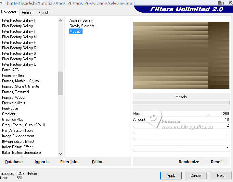Open Gradients category
The image size is (233, 182).
[x=9, y=114]
